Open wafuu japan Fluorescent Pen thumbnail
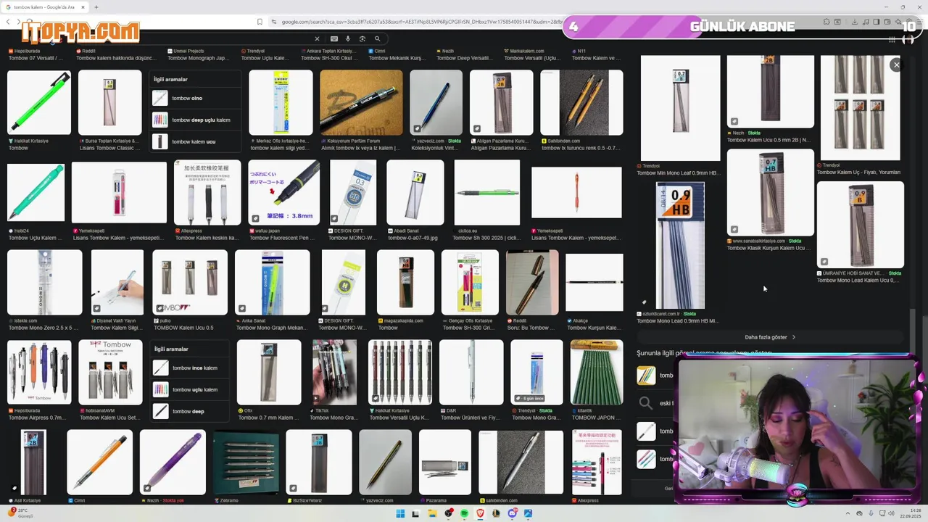The height and width of the screenshot is (522, 928). coord(284,192)
